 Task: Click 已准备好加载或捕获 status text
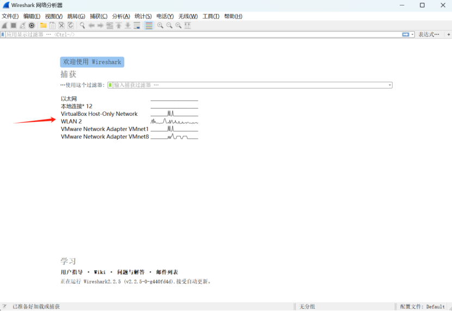point(36,307)
